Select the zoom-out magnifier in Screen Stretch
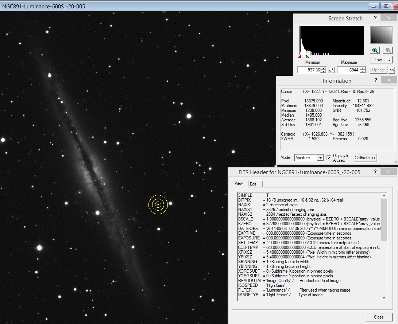 tap(387, 50)
